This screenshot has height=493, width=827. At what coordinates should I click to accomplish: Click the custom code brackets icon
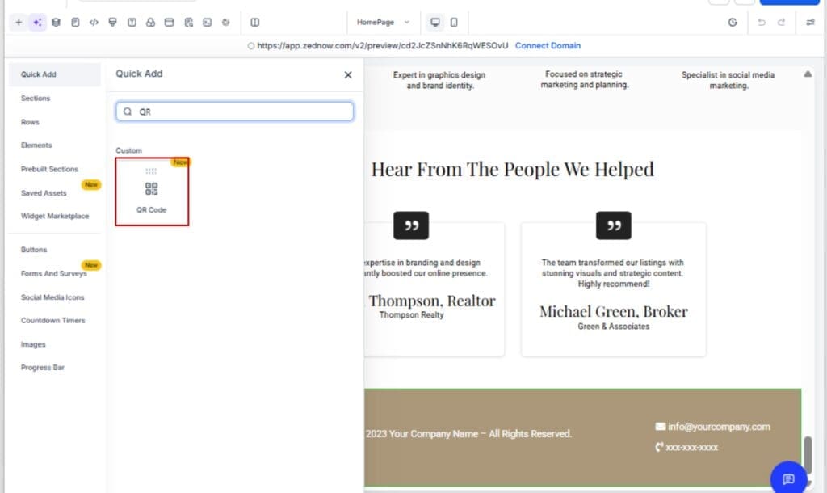[x=94, y=23]
